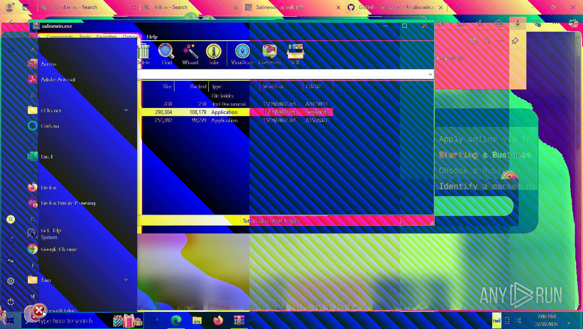Select the Text Document file row
The height and width of the screenshot is (329, 583).
[237, 104]
